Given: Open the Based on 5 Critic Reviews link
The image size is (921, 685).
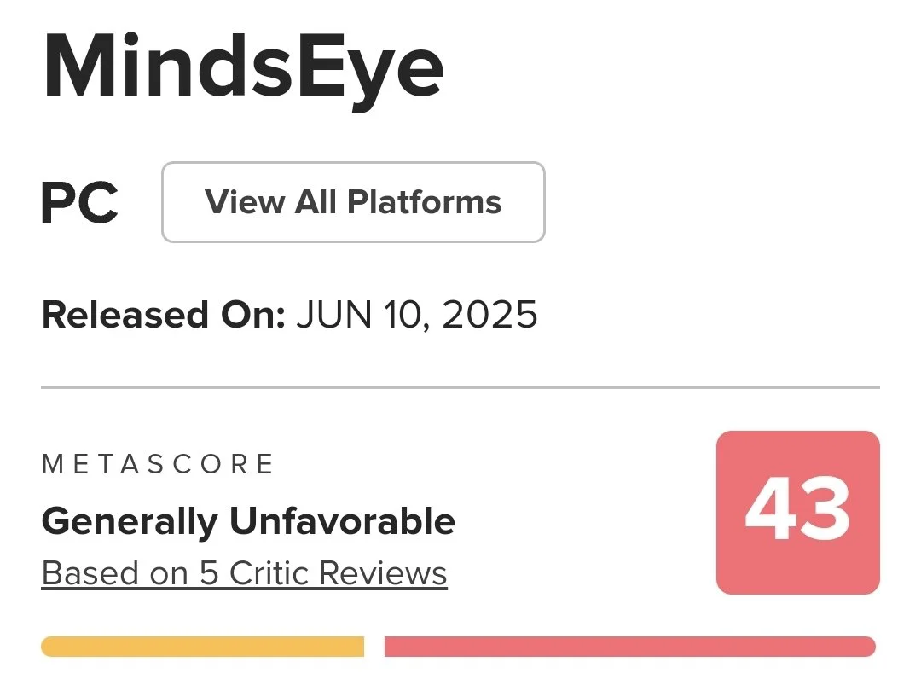Looking at the screenshot, I should pos(244,573).
